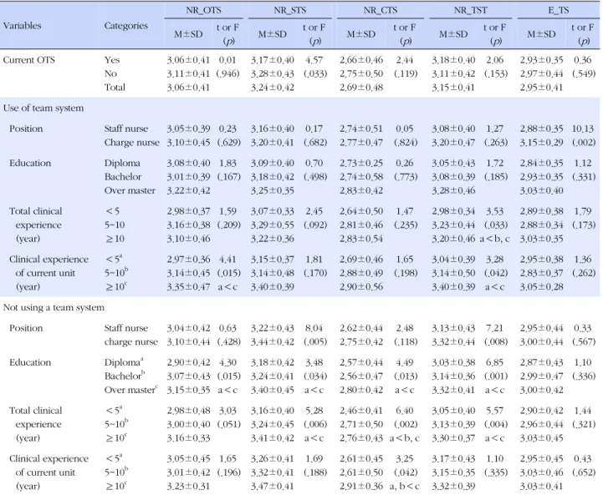Click the cell 3.05±0.28
603x495 pixels.
541,286
